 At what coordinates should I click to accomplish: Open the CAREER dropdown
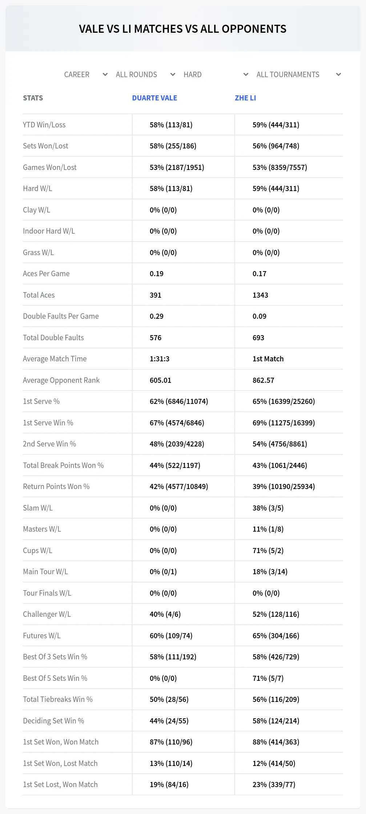[86, 75]
